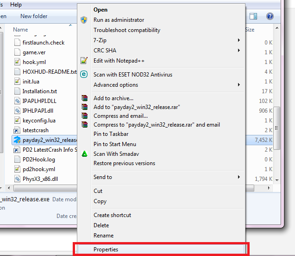295x256 pixels.
Task: Click the PD2Hook.log document icon
Action: [x=17, y=160]
